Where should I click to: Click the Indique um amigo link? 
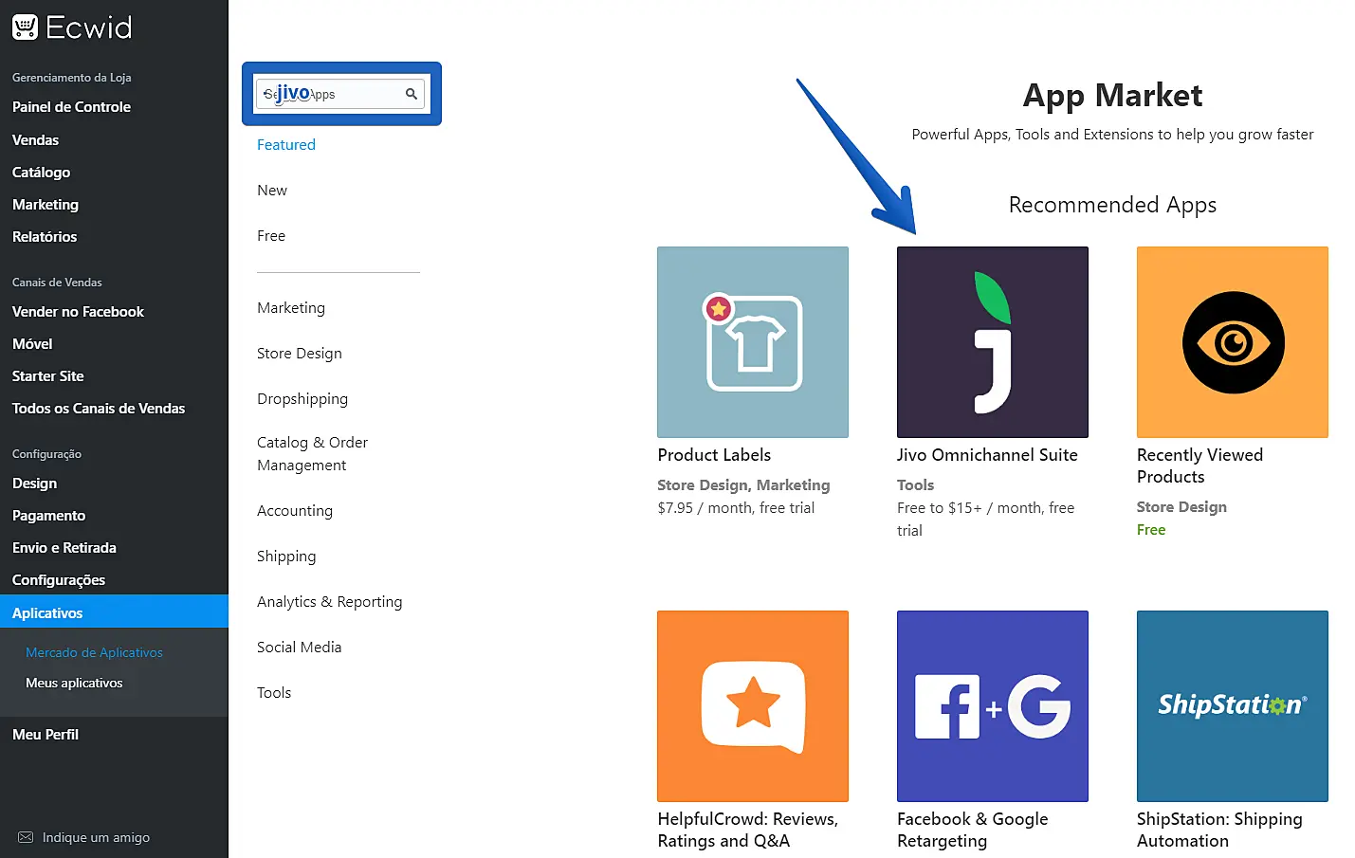pyautogui.click(x=97, y=838)
